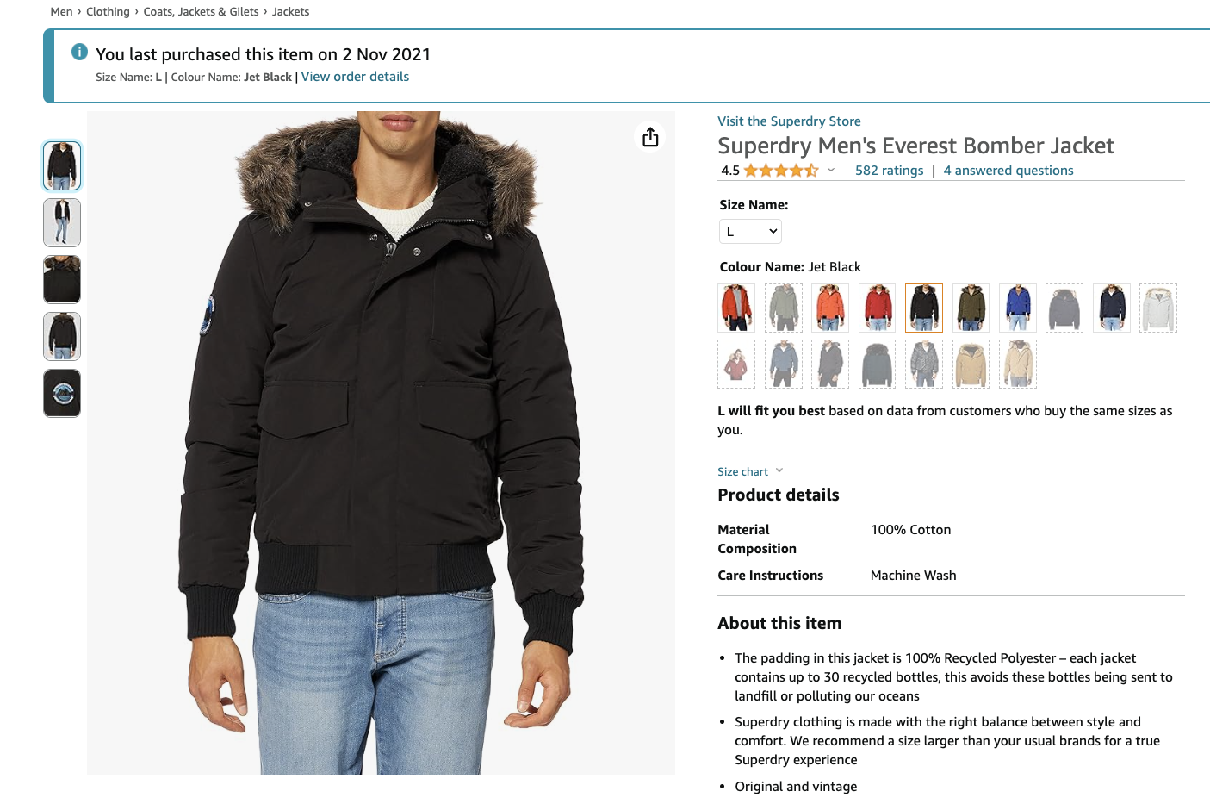Visit the Superdry Store link

[x=789, y=121]
